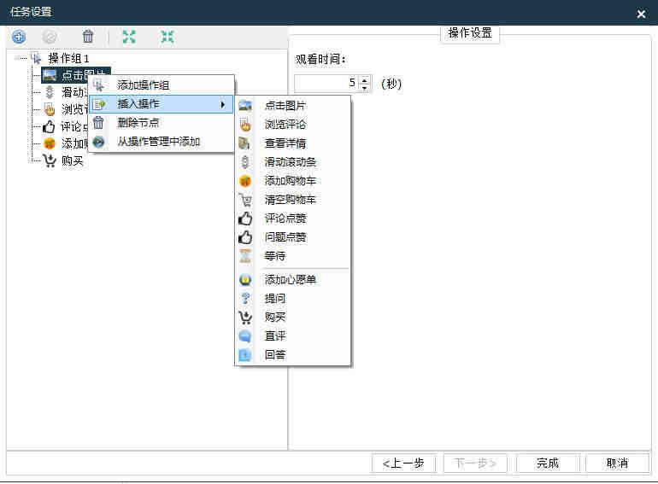Click the cart icon beside 购买 in the tree

[49, 160]
